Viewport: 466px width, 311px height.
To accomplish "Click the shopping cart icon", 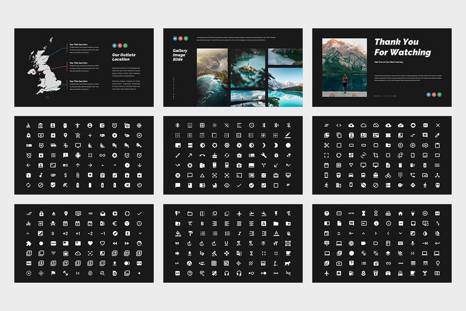I will (78, 135).
